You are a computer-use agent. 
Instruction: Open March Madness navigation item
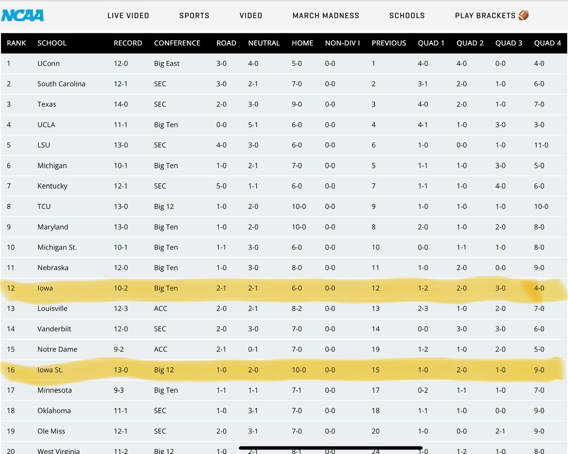[x=326, y=16]
